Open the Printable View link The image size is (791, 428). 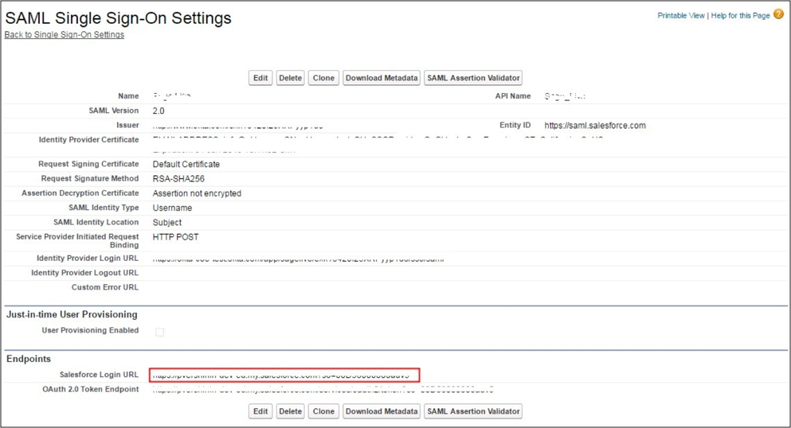click(680, 16)
